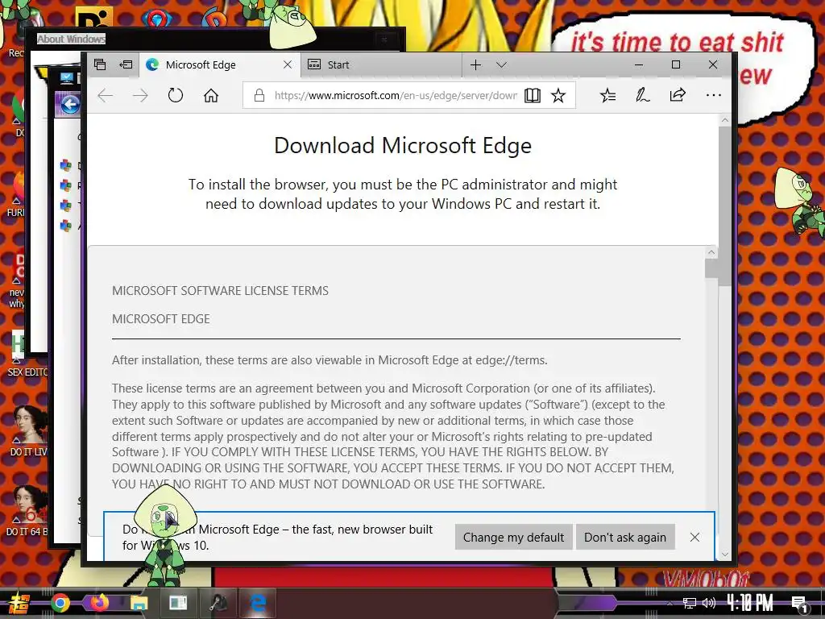Switch to the Microsoft Edge tab

tap(220, 64)
